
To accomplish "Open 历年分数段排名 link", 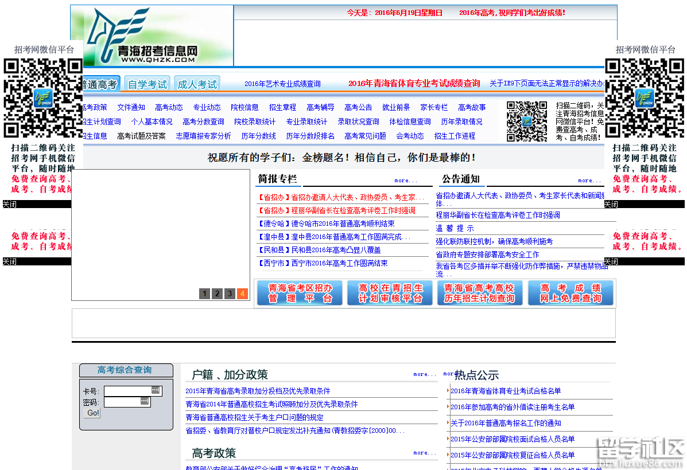I will tap(310, 136).
